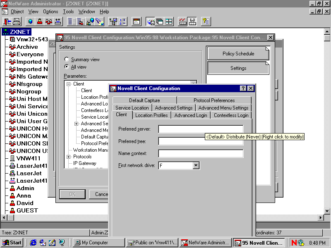Click the eyeglasses view toolbar icon
331x248 pixels.
point(192,21)
